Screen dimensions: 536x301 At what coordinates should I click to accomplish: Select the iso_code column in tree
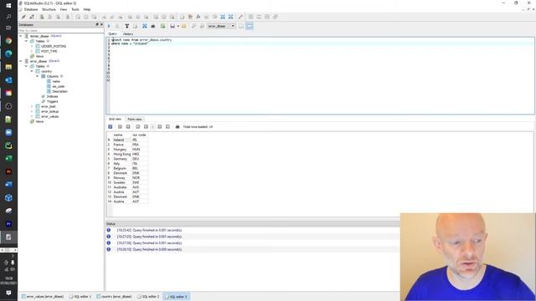coord(59,86)
